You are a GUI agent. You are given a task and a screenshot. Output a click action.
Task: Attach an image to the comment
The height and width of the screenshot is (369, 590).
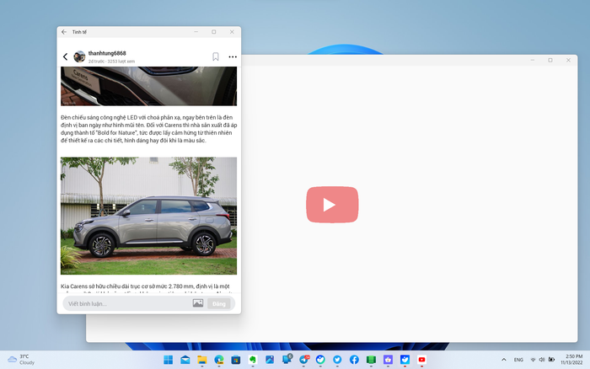(x=198, y=303)
